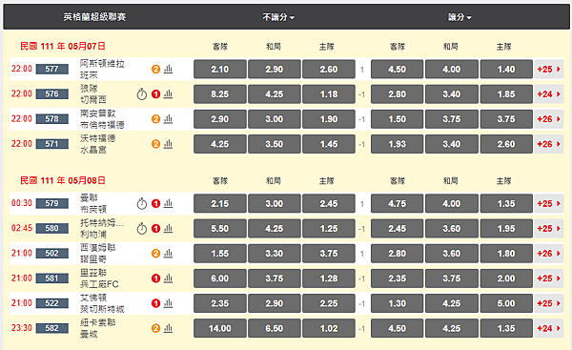Open statistics chart icon for match 577
This screenshot has width=572, height=350.
pos(168,69)
